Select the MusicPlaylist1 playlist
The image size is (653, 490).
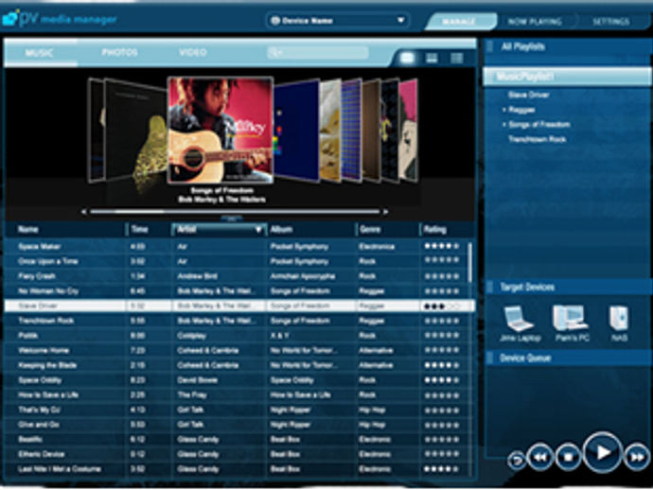point(567,77)
